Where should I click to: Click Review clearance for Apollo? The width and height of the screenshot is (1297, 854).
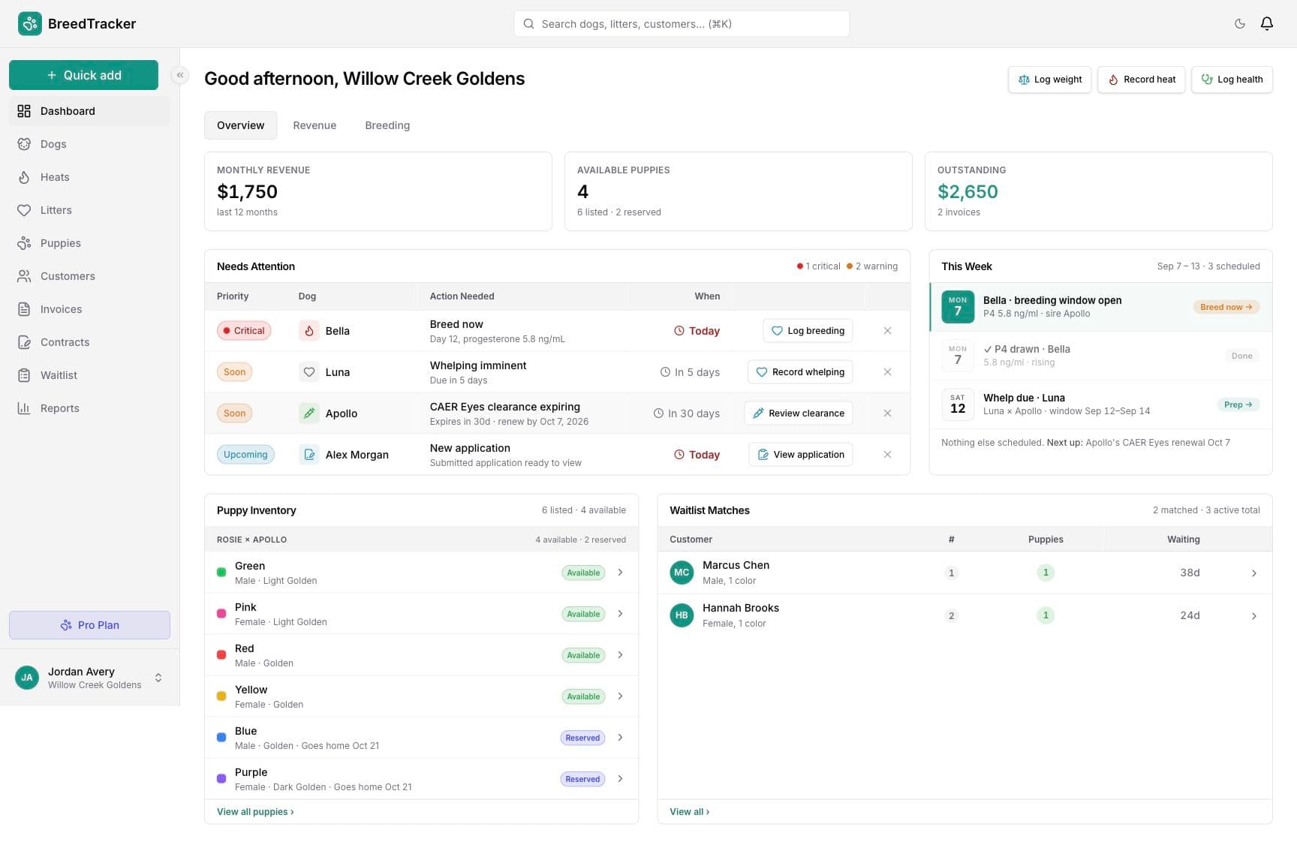[x=799, y=413]
